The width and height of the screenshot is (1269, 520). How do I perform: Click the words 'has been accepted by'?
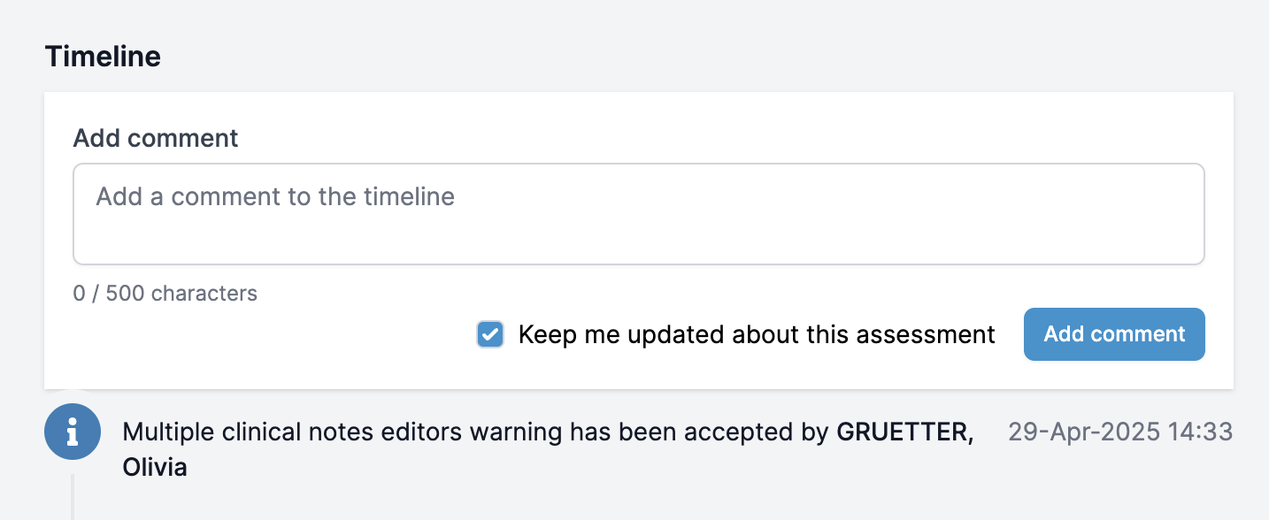pyautogui.click(x=699, y=432)
